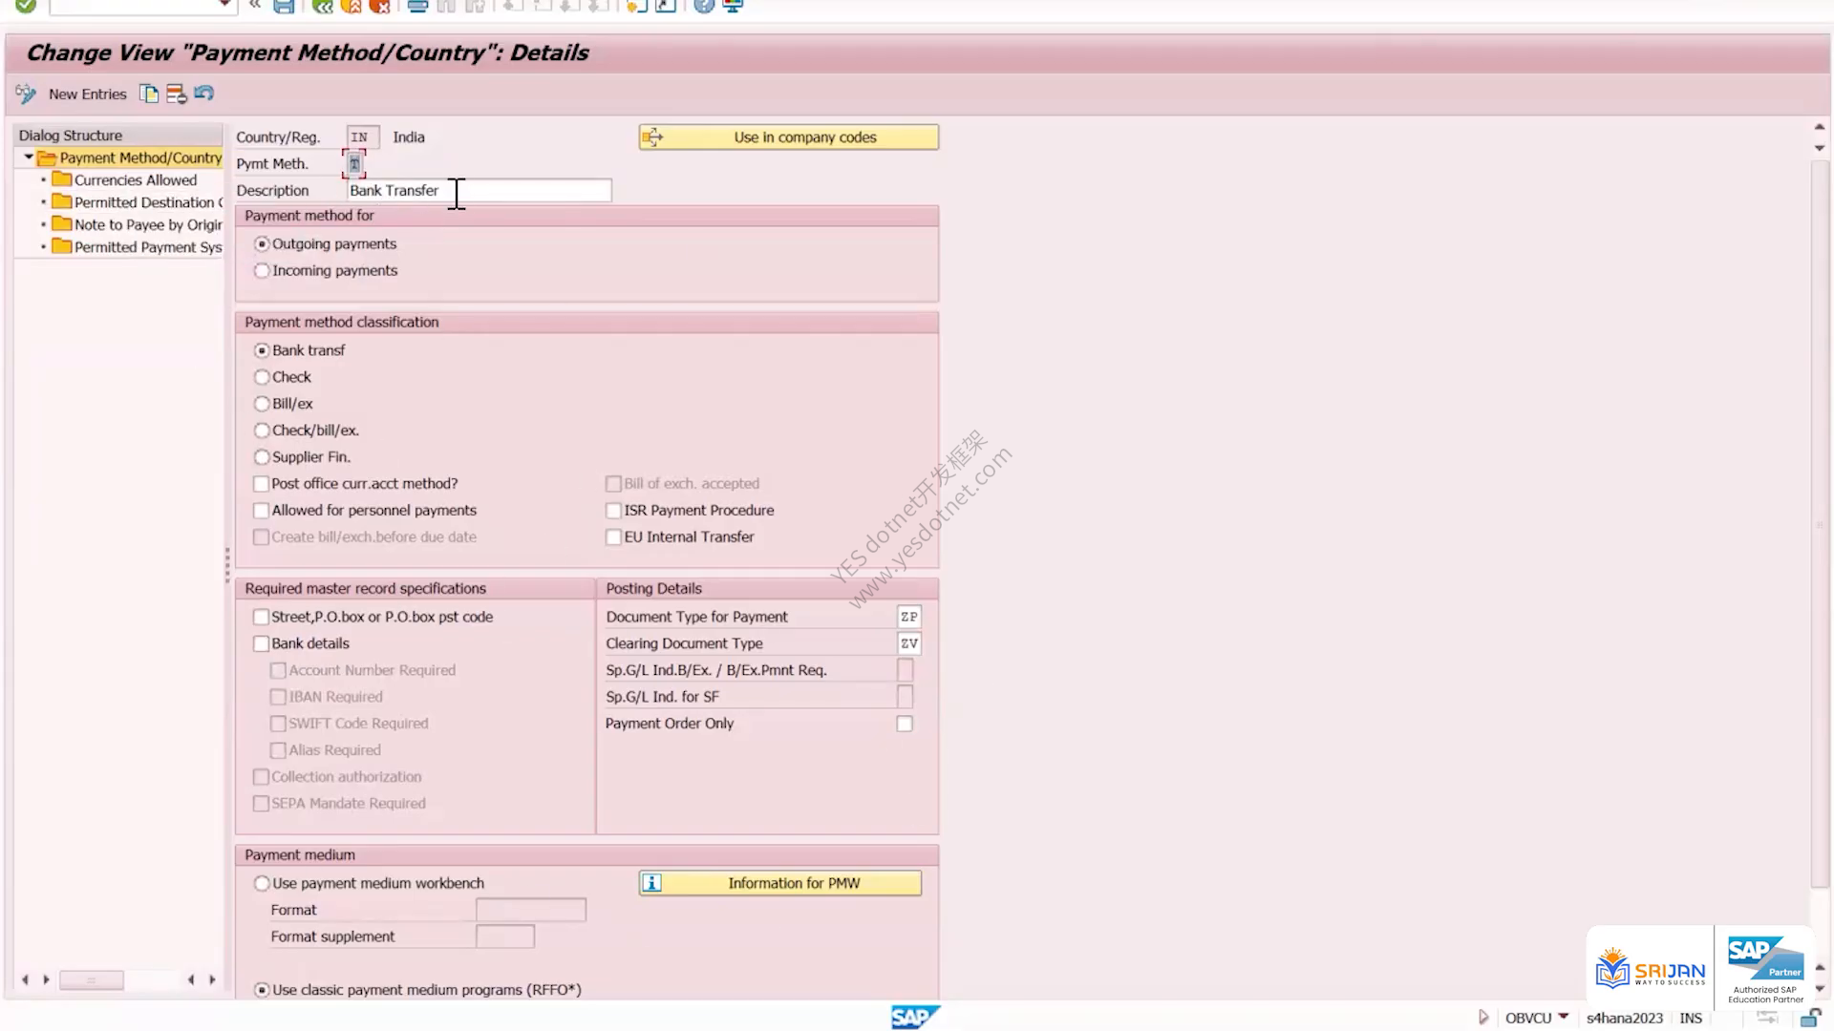Click the Display/Change glasses-pencil icon
This screenshot has width=1834, height=1031.
point(26,94)
